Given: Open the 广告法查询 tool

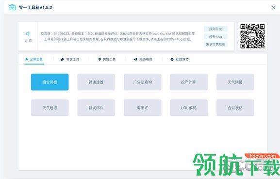Looking at the screenshot, I should pyautogui.click(x=143, y=82).
